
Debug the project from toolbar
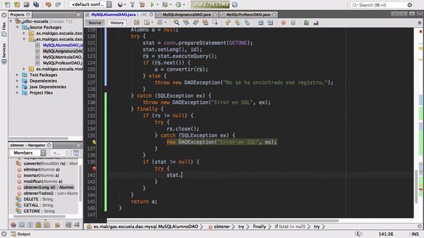[x=165, y=5]
